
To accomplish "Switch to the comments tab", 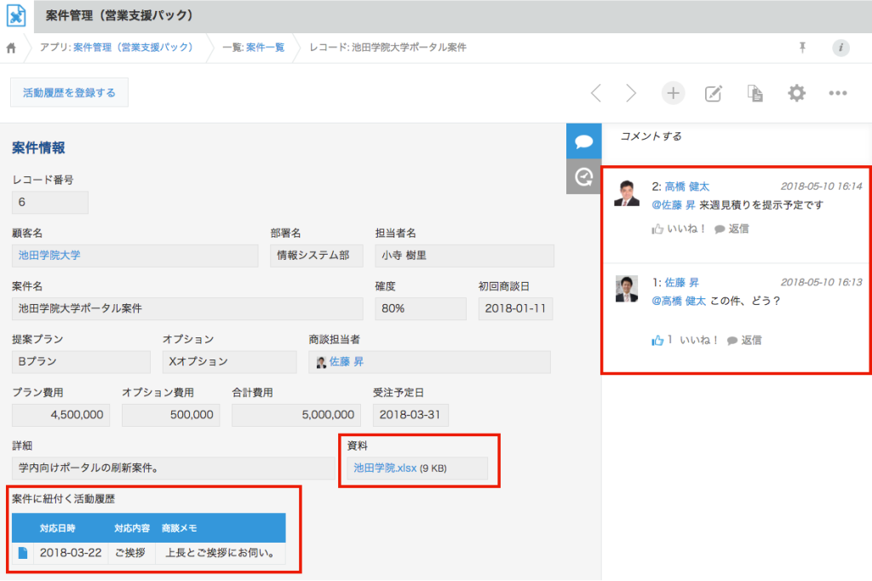I will pyautogui.click(x=583, y=141).
